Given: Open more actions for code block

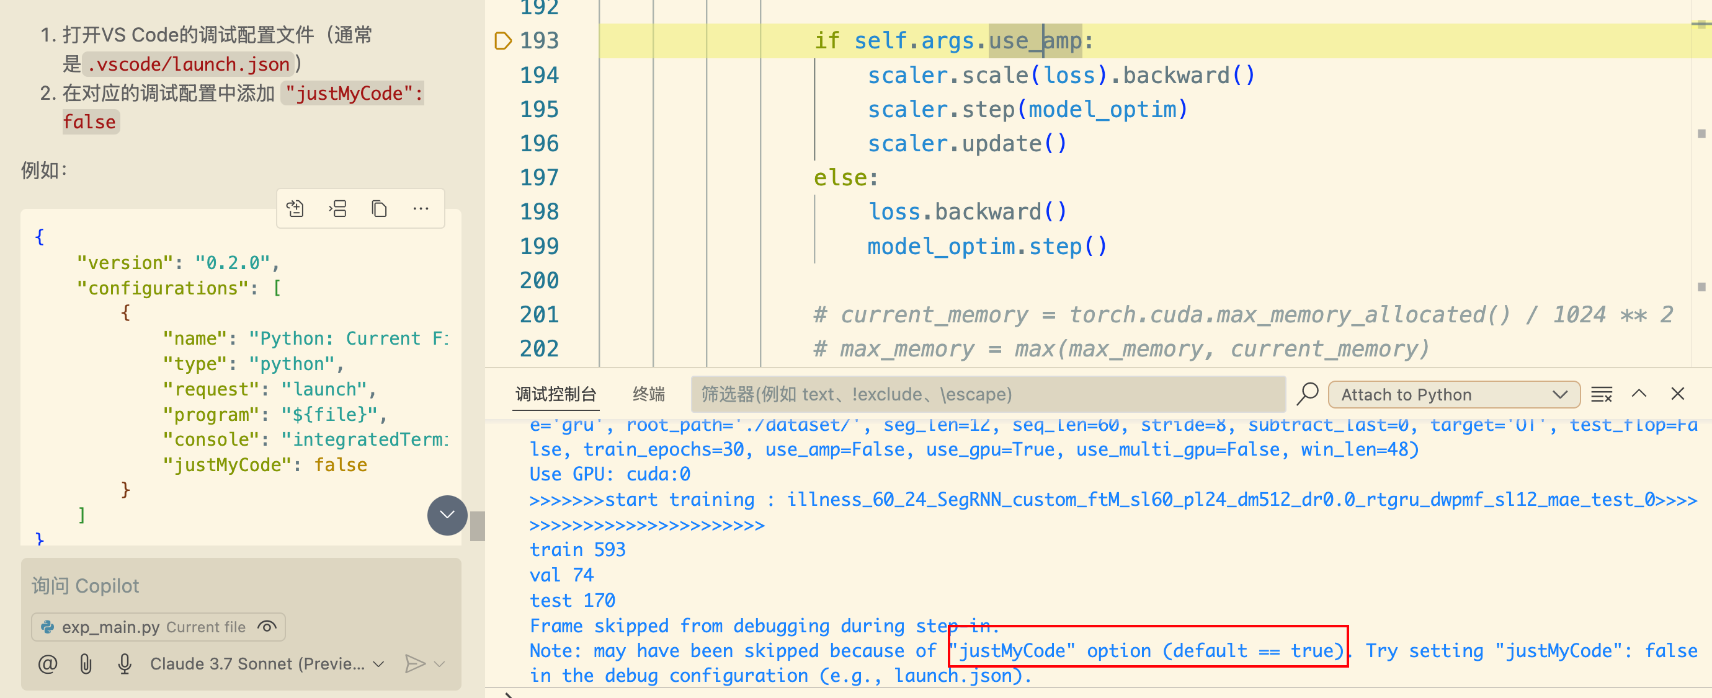Looking at the screenshot, I should (421, 208).
